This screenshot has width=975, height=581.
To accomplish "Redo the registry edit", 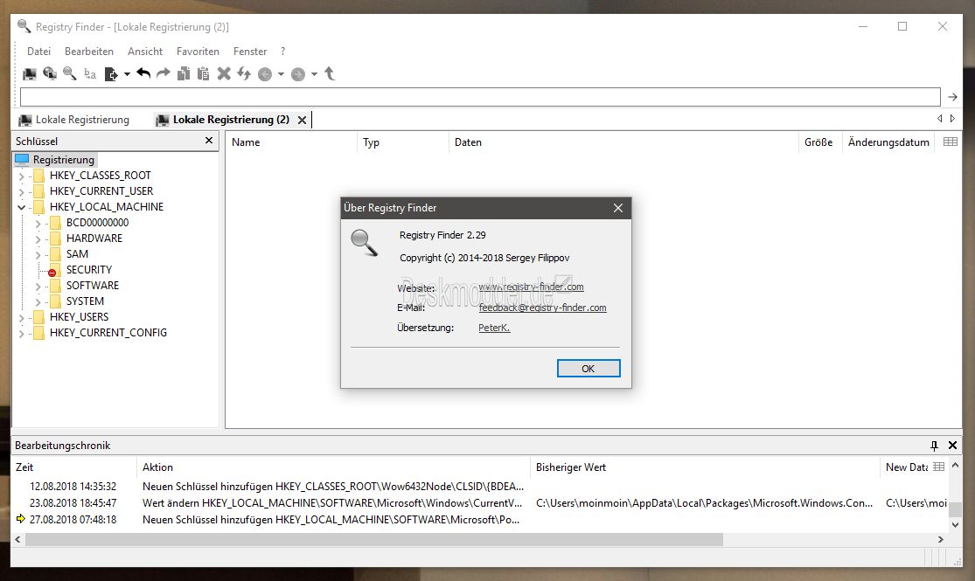I will pyautogui.click(x=164, y=73).
